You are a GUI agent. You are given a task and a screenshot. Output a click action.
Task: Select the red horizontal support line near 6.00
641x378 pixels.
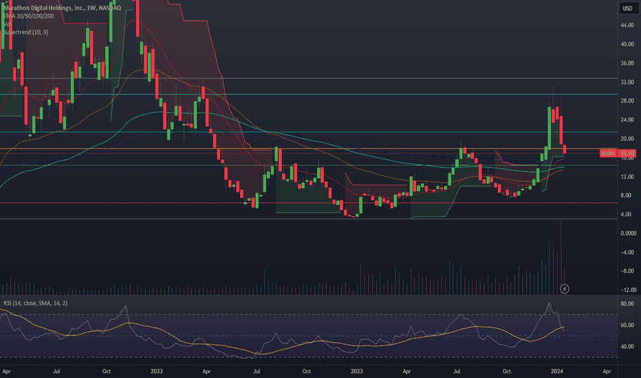coord(309,203)
